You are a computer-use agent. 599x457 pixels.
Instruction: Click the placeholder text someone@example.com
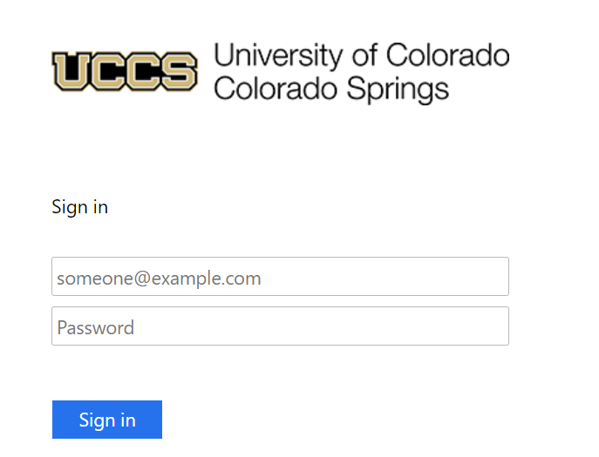[x=159, y=279]
